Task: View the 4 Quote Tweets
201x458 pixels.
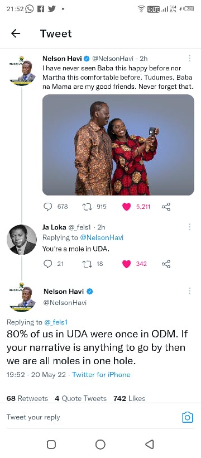Action: [80, 398]
